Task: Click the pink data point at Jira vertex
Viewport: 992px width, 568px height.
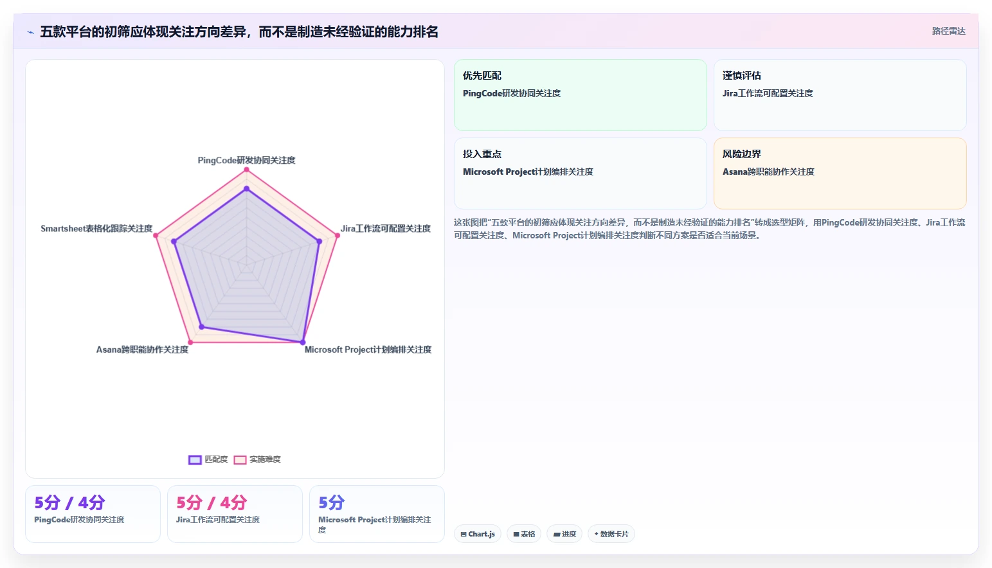Action: [x=338, y=235]
